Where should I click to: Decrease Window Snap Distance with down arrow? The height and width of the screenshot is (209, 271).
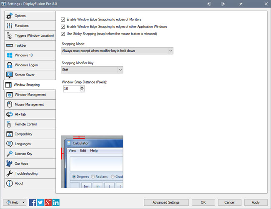point(82,90)
